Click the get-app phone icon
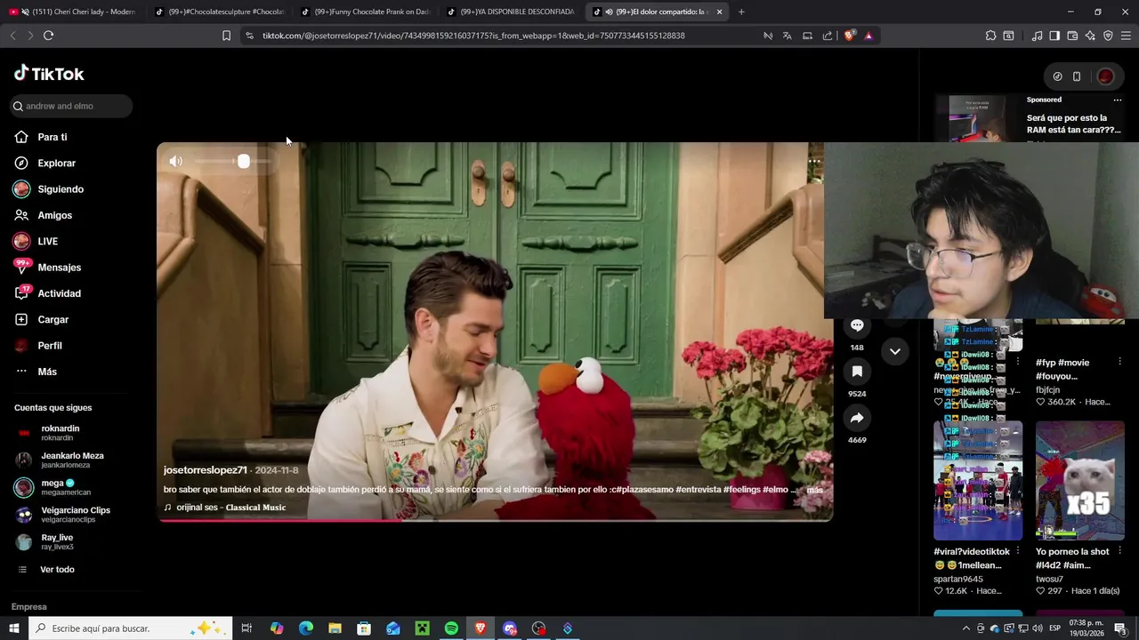Viewport: 1139px width, 640px height. [1077, 76]
